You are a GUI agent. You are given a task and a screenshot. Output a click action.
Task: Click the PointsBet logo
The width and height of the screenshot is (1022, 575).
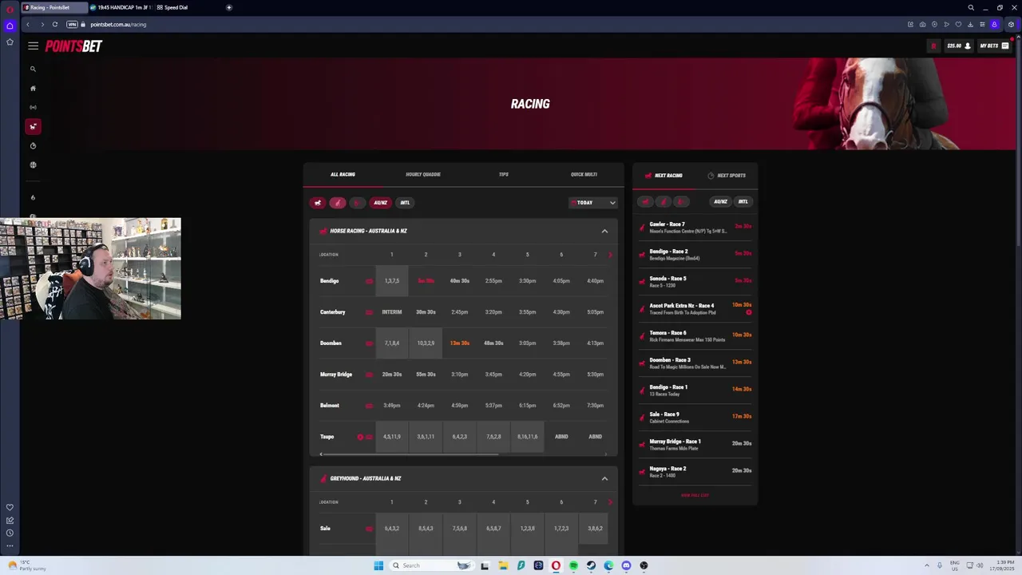[73, 46]
